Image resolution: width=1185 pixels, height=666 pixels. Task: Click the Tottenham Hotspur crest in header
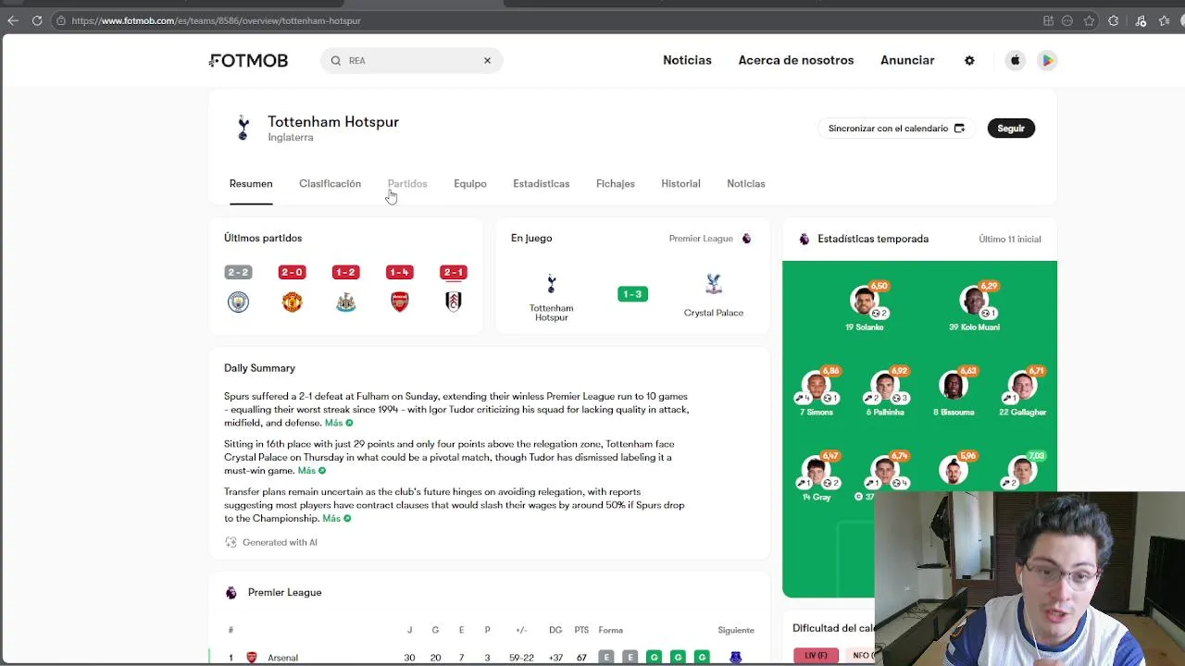click(243, 128)
